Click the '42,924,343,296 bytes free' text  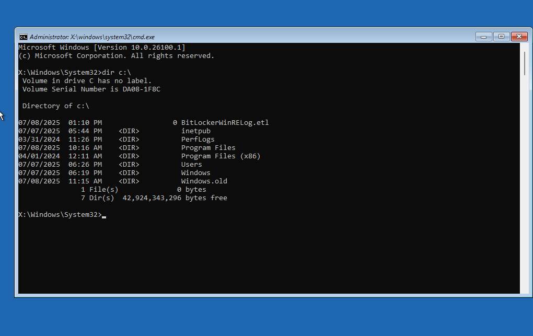(175, 198)
